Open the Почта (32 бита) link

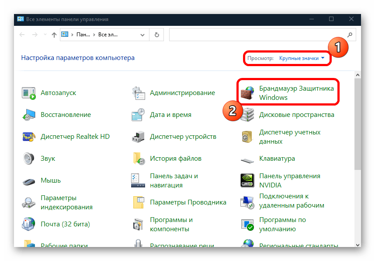[65, 224]
